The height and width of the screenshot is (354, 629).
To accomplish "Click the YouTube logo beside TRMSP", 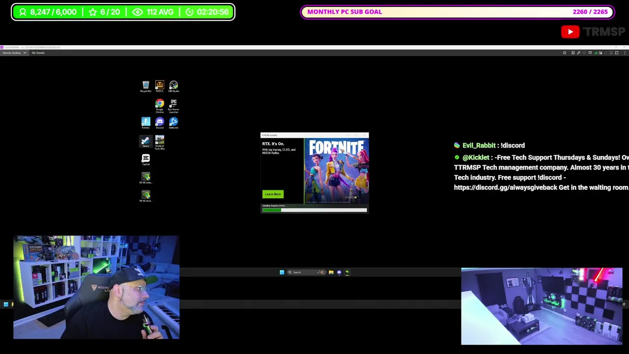I will (570, 32).
